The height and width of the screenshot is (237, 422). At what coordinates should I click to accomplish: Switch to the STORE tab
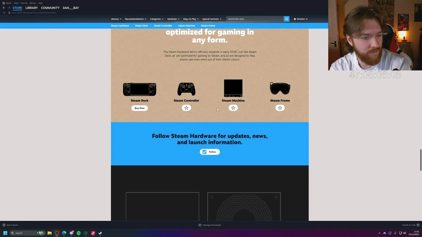[x=17, y=8]
